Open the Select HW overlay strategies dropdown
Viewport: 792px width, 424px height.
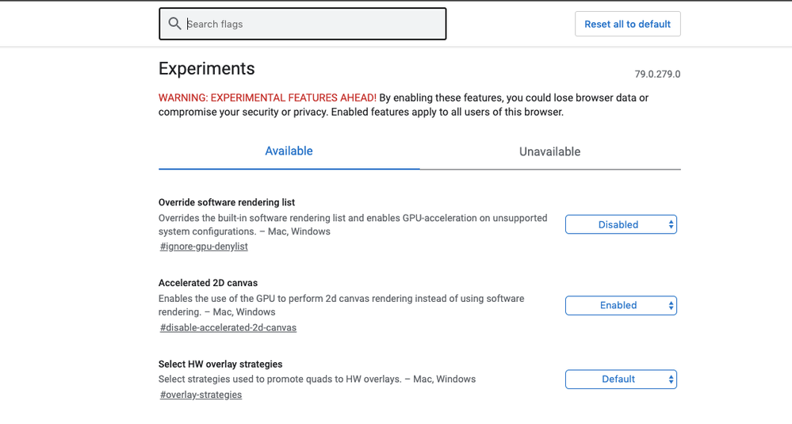(620, 380)
